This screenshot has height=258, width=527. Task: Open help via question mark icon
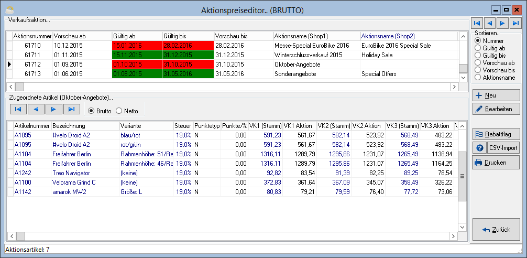(x=480, y=148)
